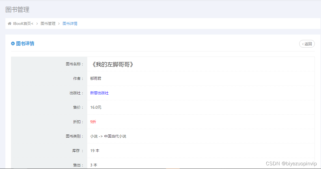Click 图书详情 breadcrumb item
The image size is (321, 169).
70,23
